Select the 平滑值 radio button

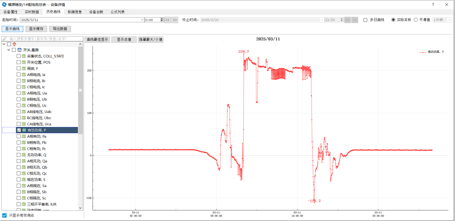click(x=416, y=20)
